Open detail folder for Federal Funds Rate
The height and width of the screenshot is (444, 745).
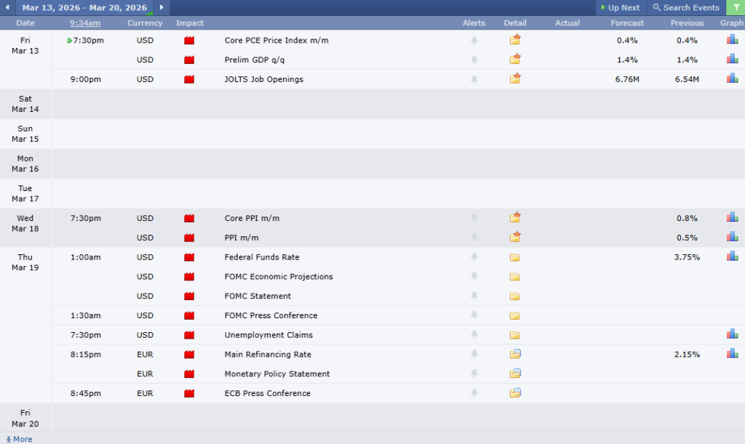(x=515, y=257)
